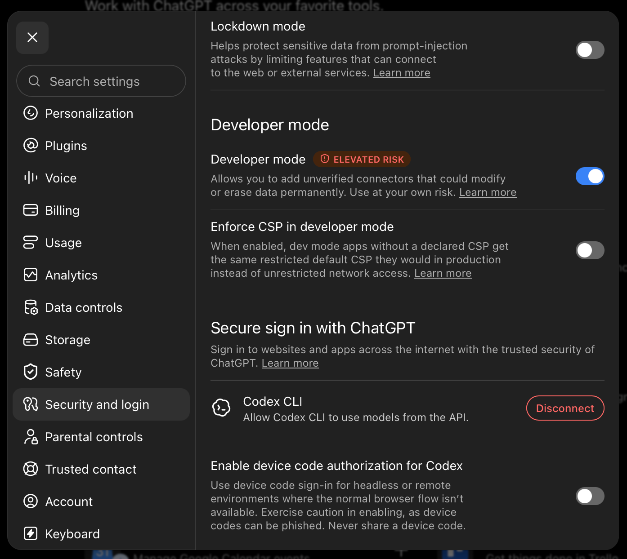Click the Lockdown mode title

point(258,26)
